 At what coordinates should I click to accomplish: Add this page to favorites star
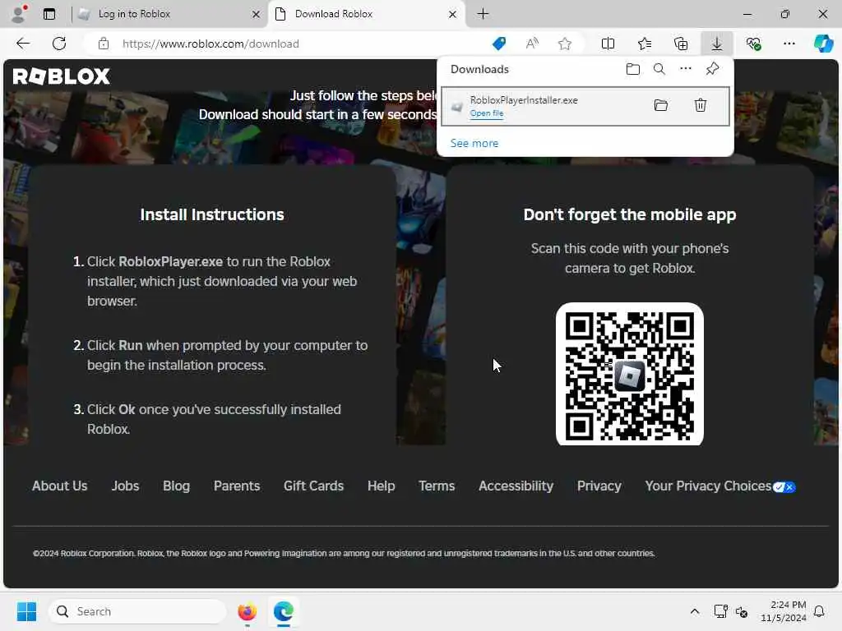coord(564,44)
